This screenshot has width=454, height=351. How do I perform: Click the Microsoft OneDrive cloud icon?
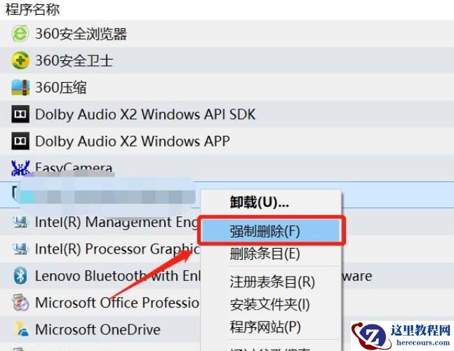pyautogui.click(x=22, y=329)
